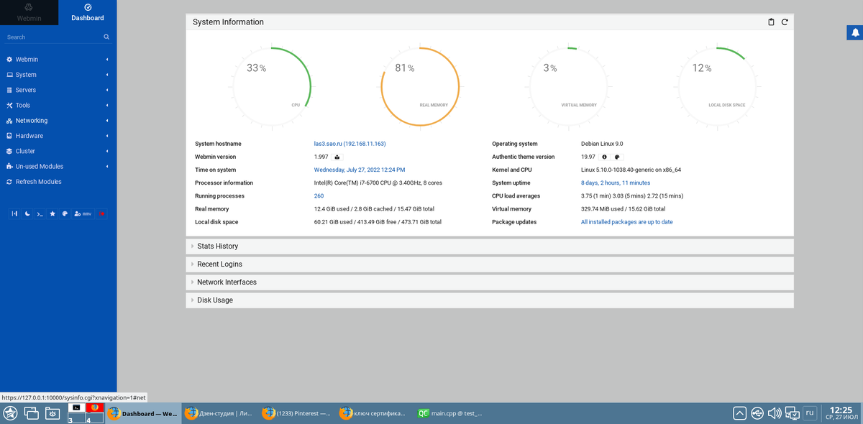Open the start menu star icon

[x=10, y=413]
